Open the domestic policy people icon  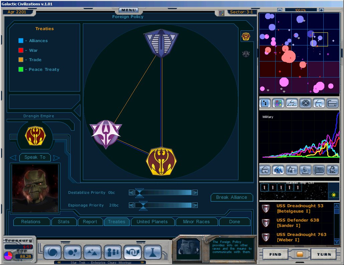click(x=113, y=252)
